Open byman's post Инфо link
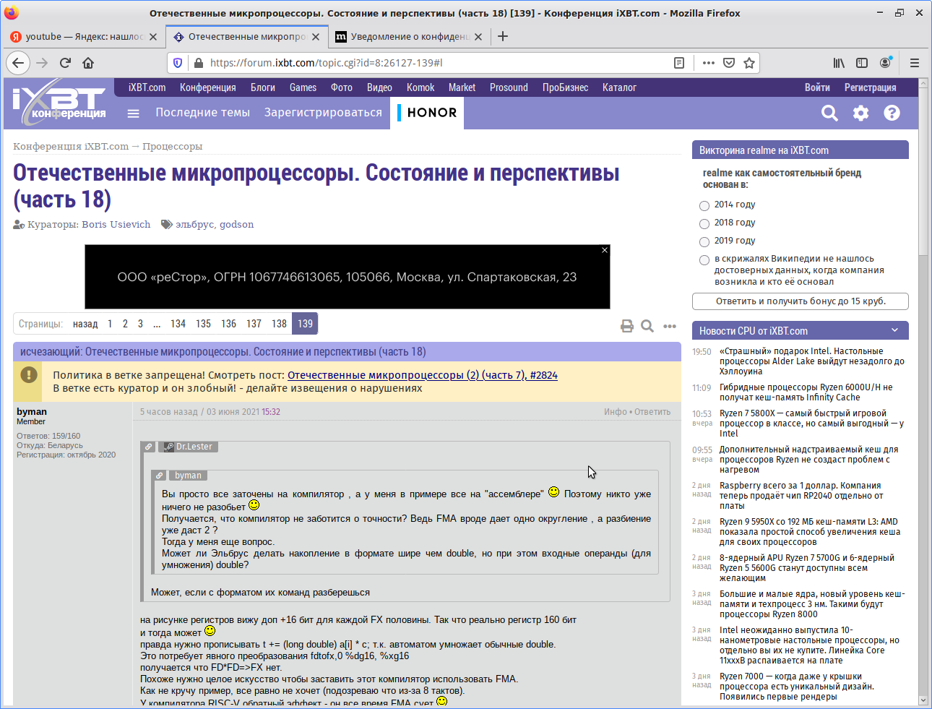Screen dimensions: 932x709 point(616,412)
